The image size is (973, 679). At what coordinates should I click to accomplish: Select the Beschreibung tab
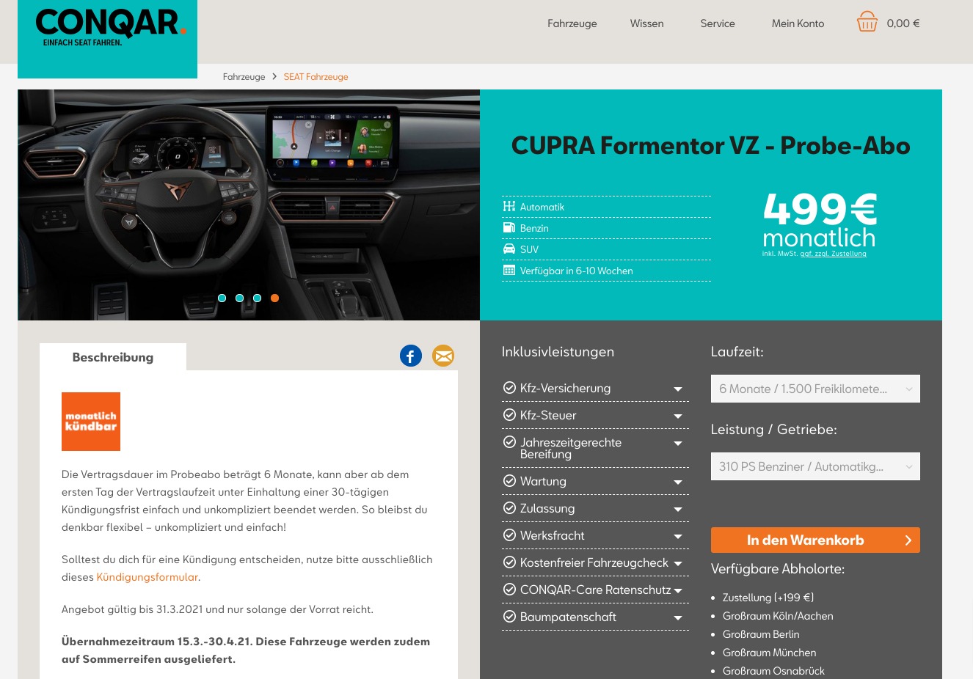(113, 357)
